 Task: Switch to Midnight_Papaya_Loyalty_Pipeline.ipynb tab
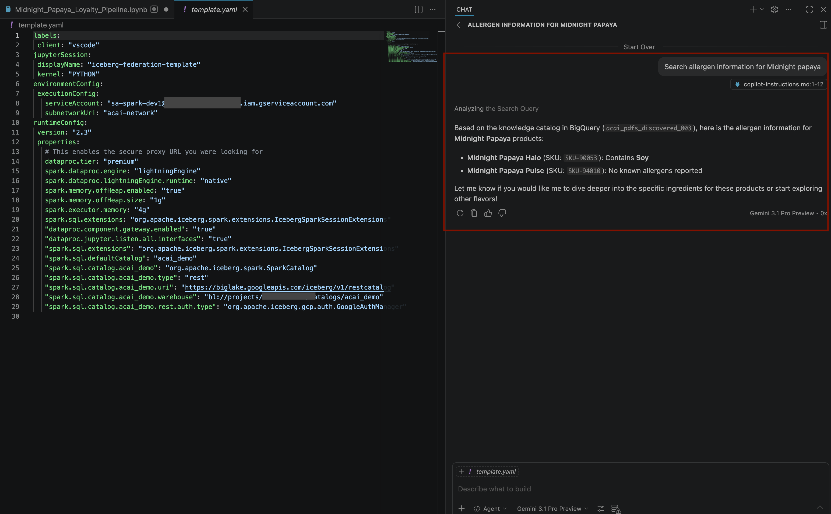pos(81,9)
